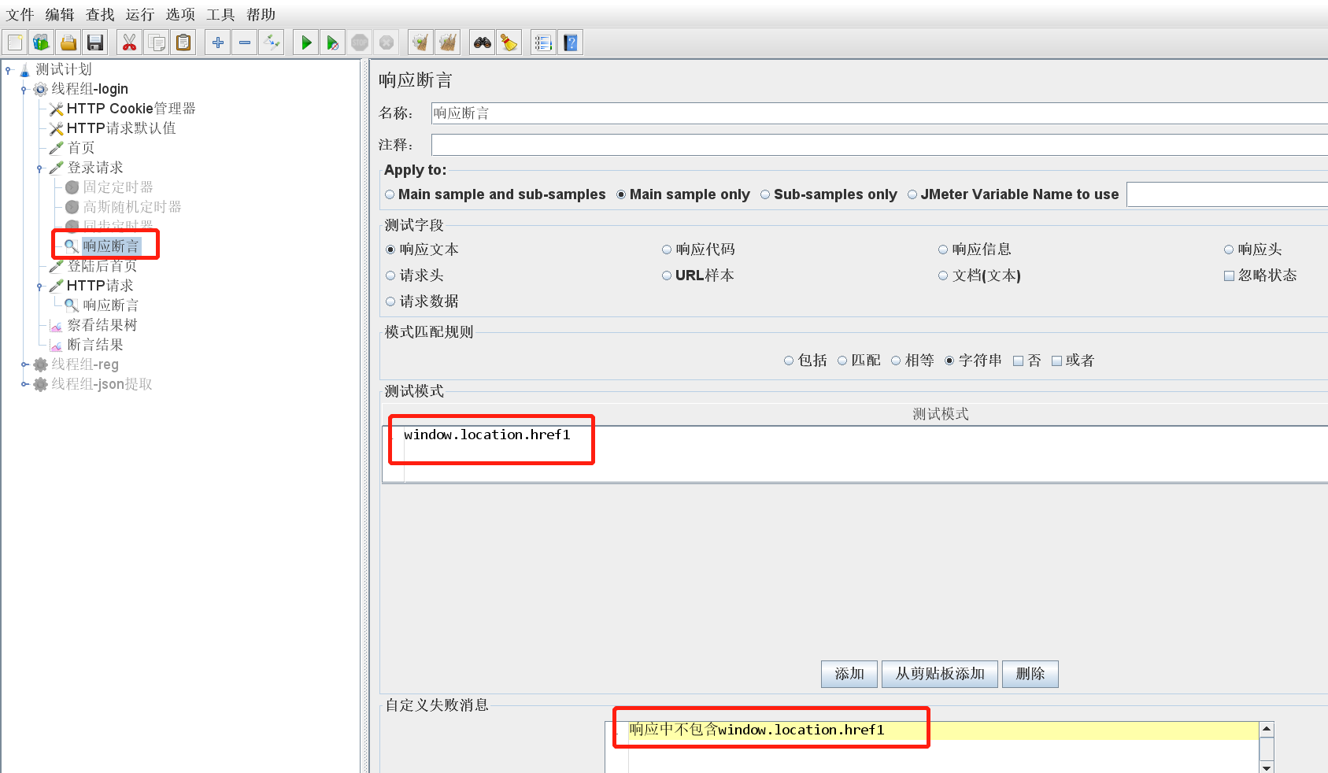The width and height of the screenshot is (1328, 773).
Task: Choose 响应代码 test field
Action: coord(698,250)
